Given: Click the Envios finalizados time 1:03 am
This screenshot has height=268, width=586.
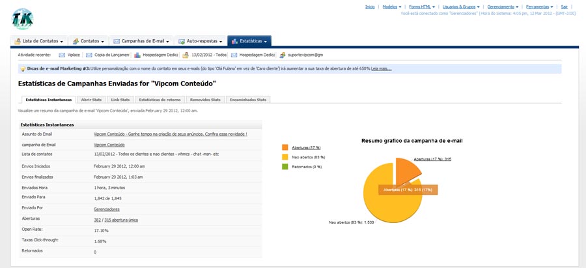Looking at the screenshot, I should (x=118, y=177).
